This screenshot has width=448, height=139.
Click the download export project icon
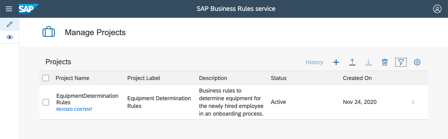click(x=368, y=62)
